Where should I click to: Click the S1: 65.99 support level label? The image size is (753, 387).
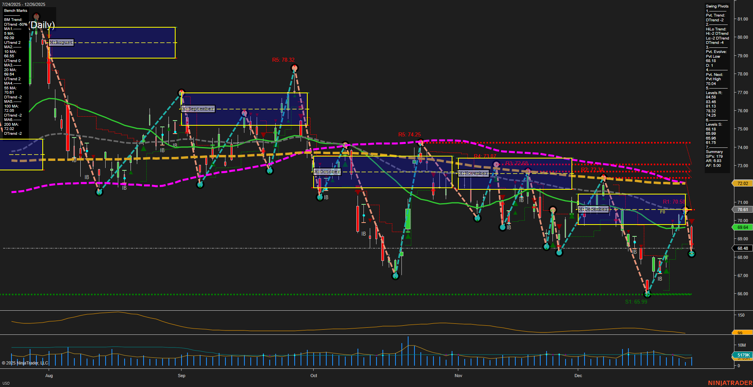click(636, 302)
